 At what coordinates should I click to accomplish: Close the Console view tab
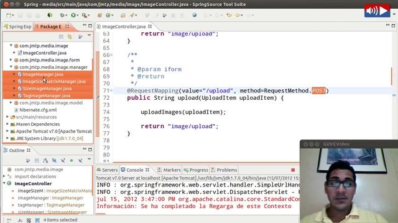(x=147, y=170)
